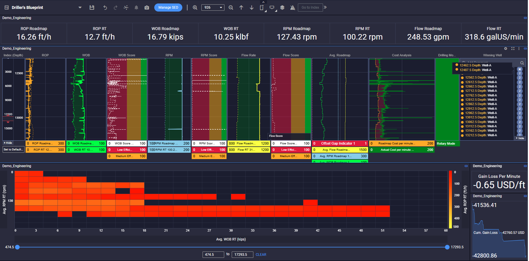Image resolution: width=529 pixels, height=261 pixels.
Task: Click the zoom out magnifier icon
Action: coord(231,8)
